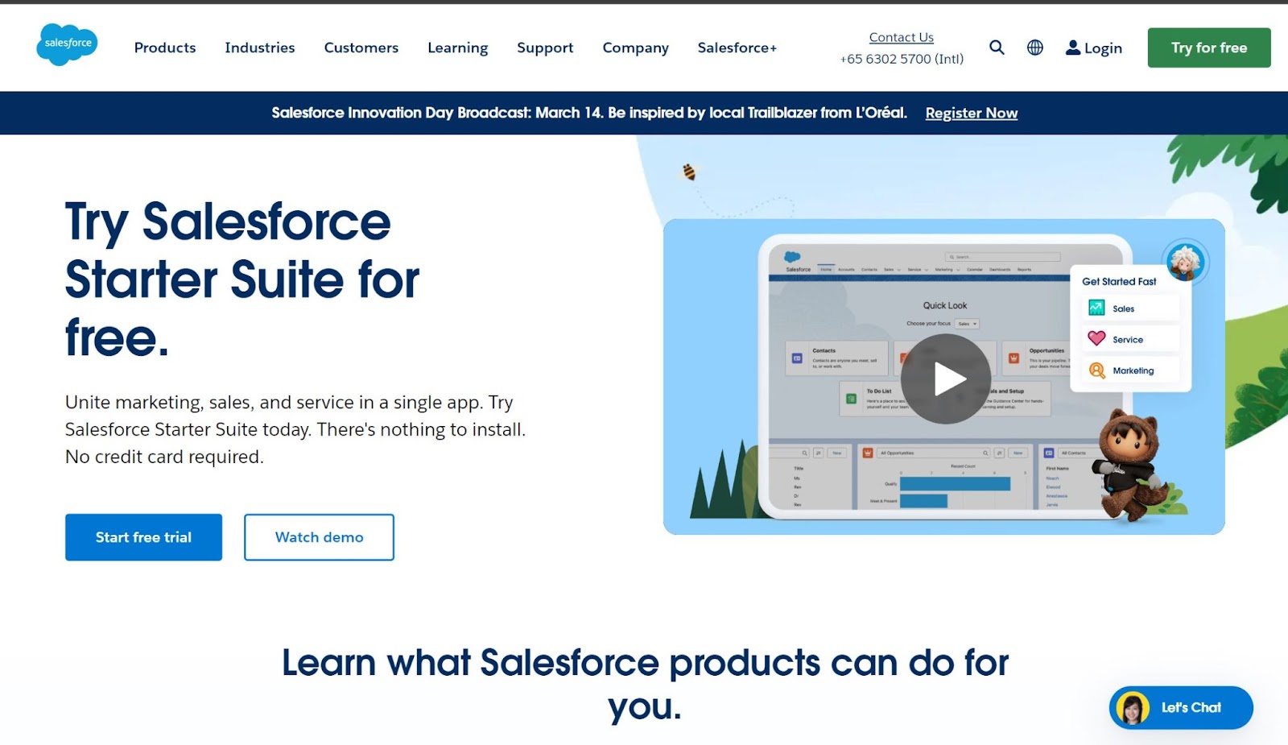Click the Learn what Salesforce products heading
Image resolution: width=1288 pixels, height=745 pixels.
[x=645, y=685]
